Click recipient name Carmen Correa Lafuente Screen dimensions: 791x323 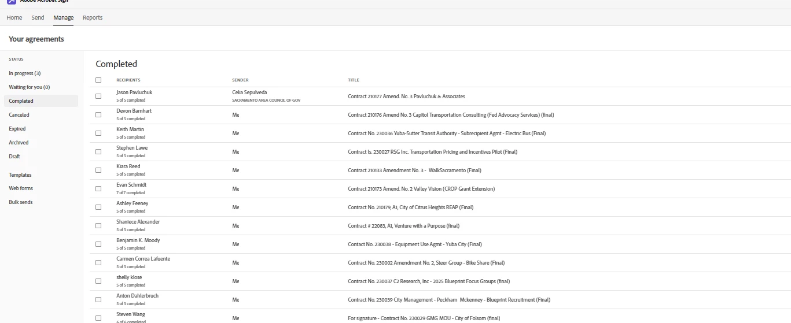tap(144, 259)
